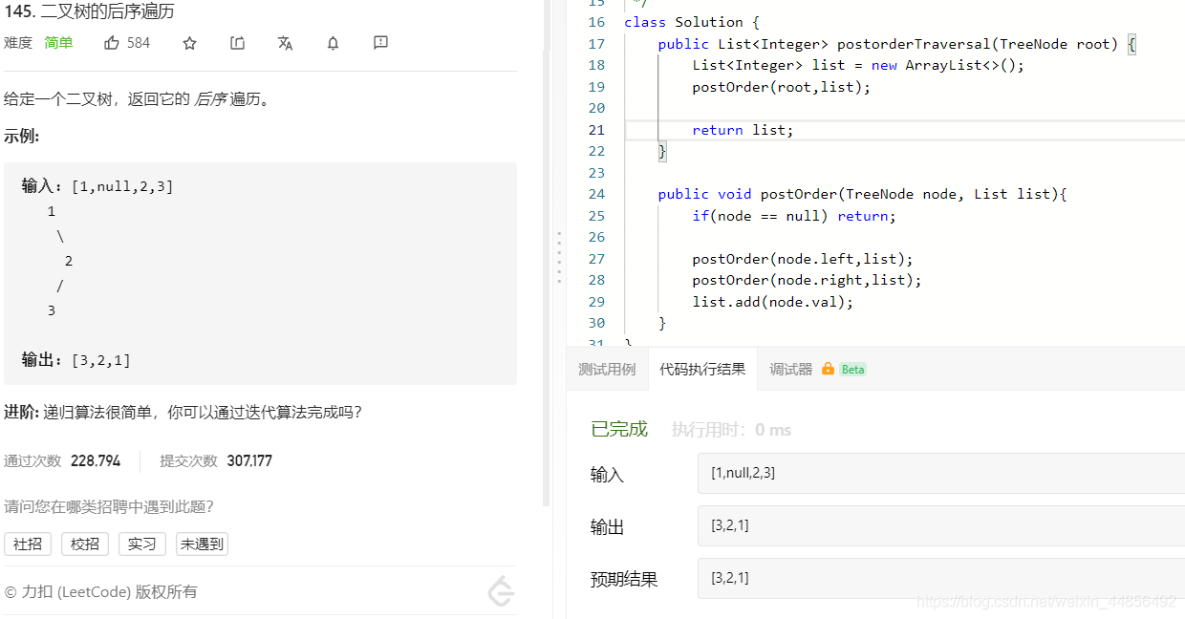Image resolution: width=1185 pixels, height=619 pixels.
Task: Click the lock icon beside 调试器
Action: (828, 369)
